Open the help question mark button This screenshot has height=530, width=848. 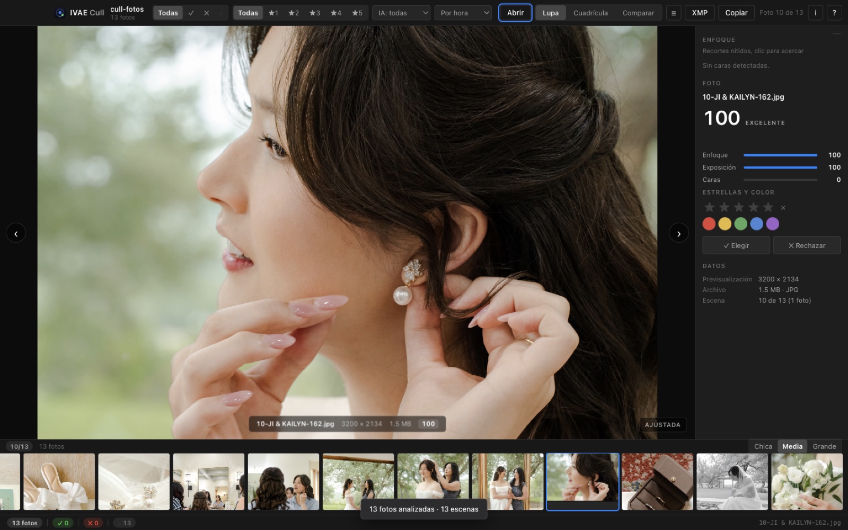tap(834, 13)
